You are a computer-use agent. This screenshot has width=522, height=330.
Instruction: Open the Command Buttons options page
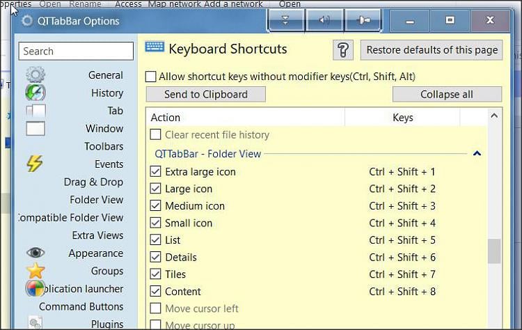click(x=81, y=307)
